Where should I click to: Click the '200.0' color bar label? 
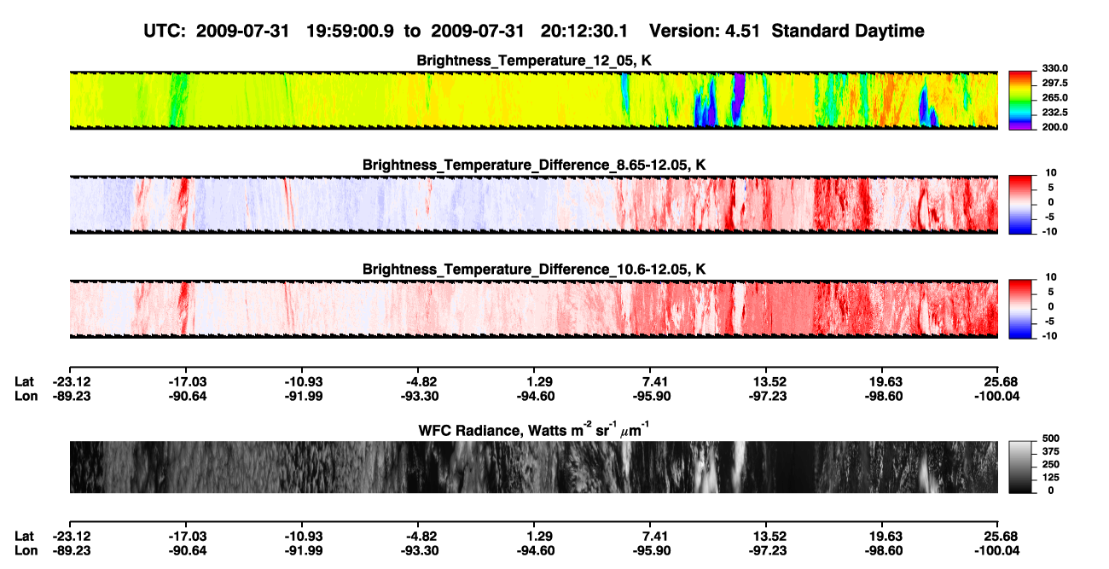pyautogui.click(x=1054, y=127)
